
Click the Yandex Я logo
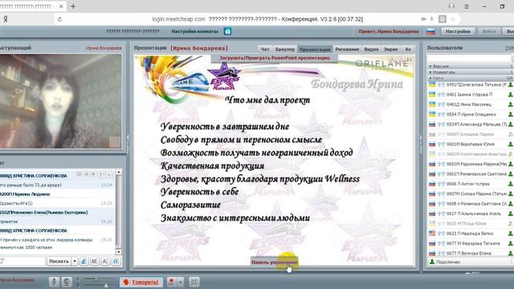[6, 19]
